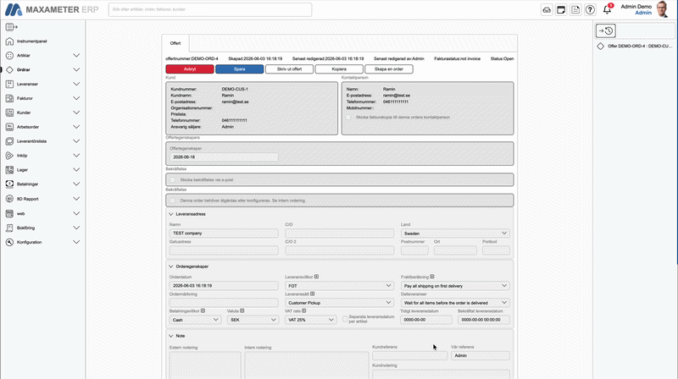Click the Tidigt leveransdatum field
The height and width of the screenshot is (379, 678).
pyautogui.click(x=426, y=320)
